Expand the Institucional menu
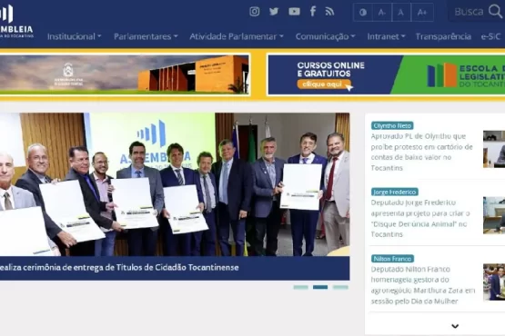The width and height of the screenshot is (505, 336). pos(75,36)
